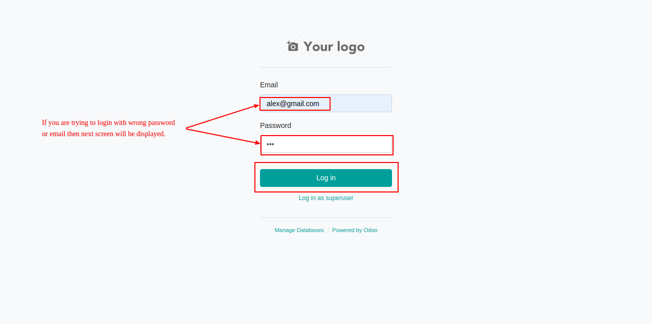
Task: Click the red arrowhead pointing at Email field
Action: (x=256, y=106)
